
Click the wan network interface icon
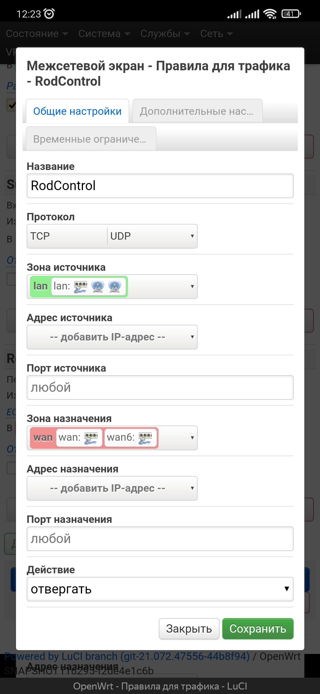pos(91,438)
